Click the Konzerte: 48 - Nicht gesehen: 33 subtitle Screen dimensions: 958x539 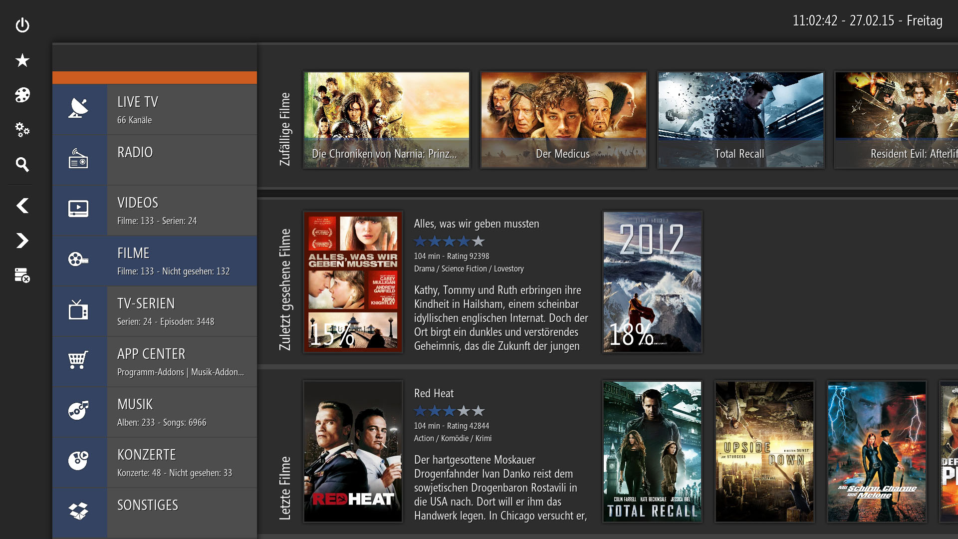[175, 473]
